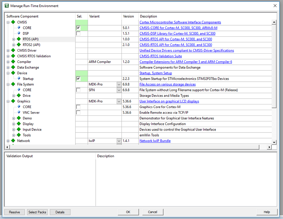This screenshot has height=219, width=283.
Task: Enable the DSP 1.5.1 checkbox
Action: (x=78, y=33)
